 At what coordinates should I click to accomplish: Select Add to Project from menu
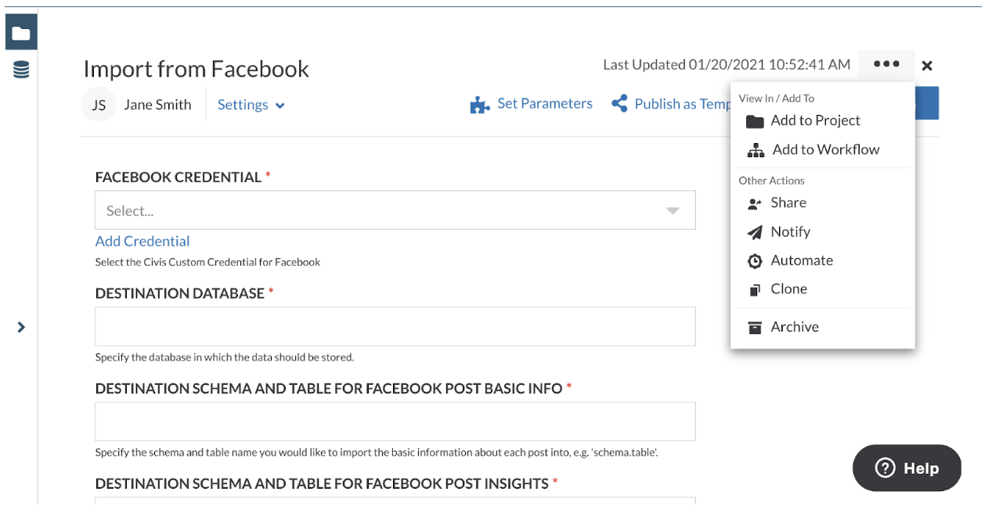point(815,120)
